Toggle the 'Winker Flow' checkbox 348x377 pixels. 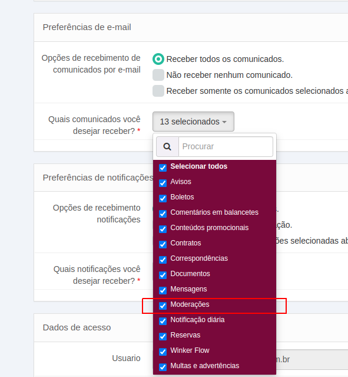point(163,352)
